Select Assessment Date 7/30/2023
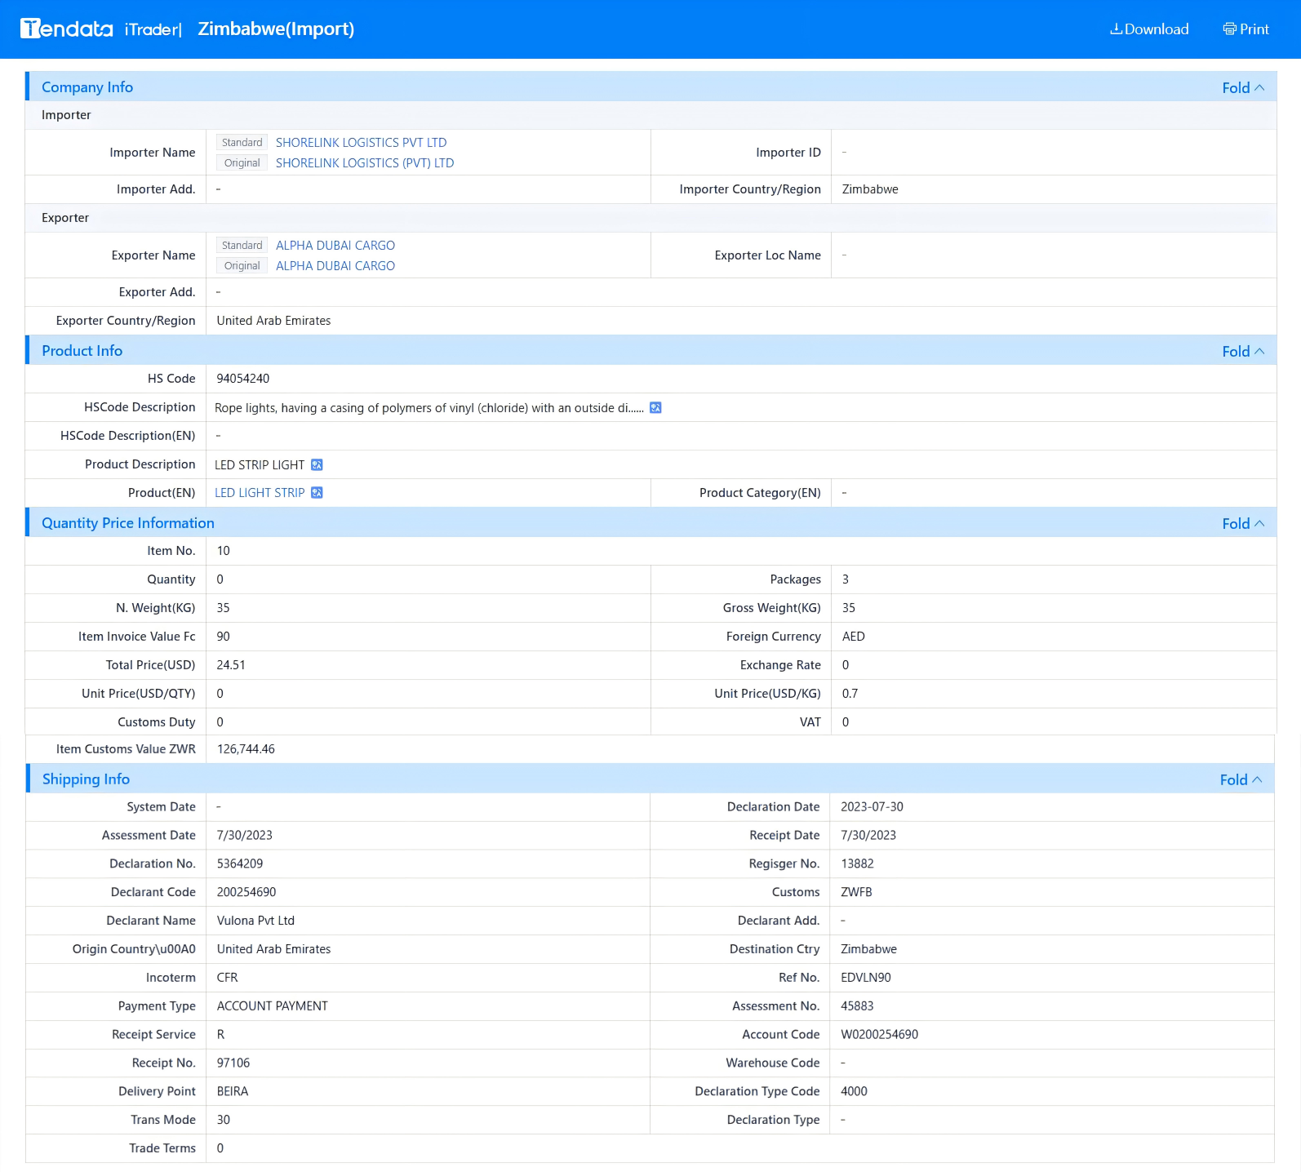This screenshot has height=1172, width=1301. point(245,836)
